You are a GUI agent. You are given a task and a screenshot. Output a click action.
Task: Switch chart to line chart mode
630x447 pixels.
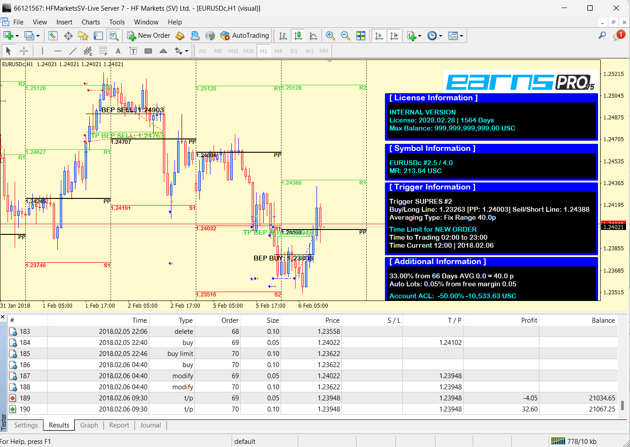click(x=313, y=36)
